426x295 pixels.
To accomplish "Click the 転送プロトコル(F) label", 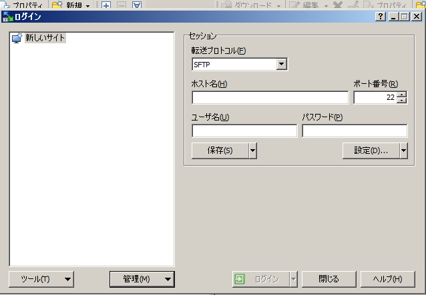I will pyautogui.click(x=218, y=51).
